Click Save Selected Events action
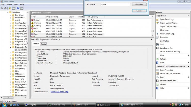 (169, 81)
